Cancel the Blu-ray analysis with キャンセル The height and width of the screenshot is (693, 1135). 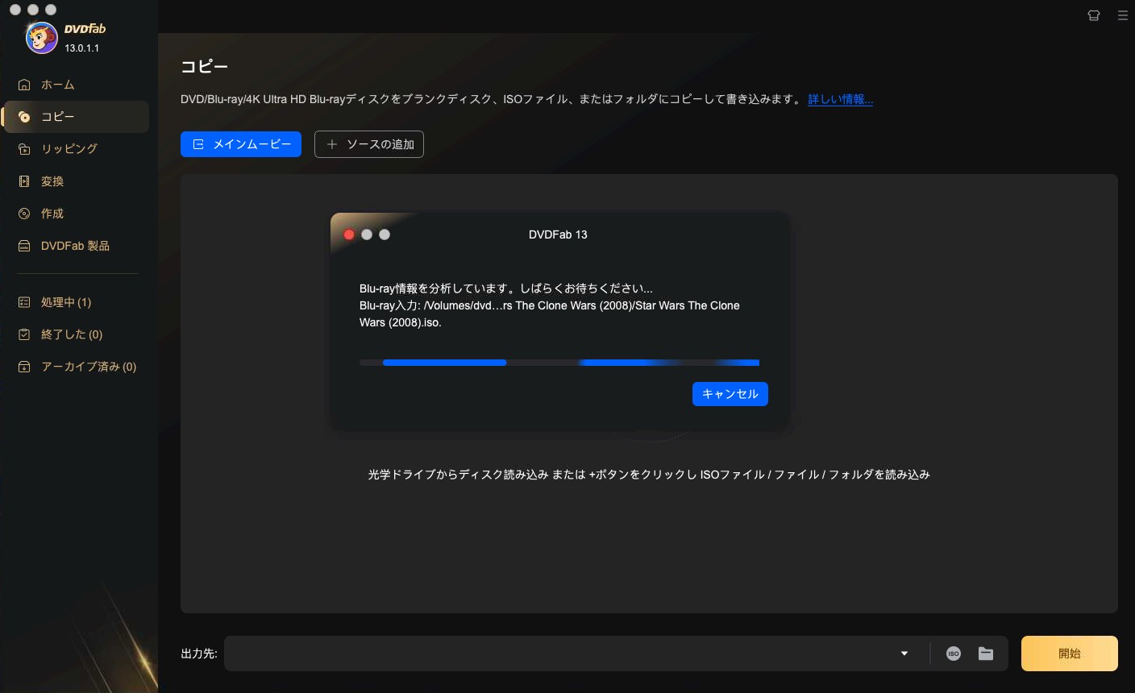[x=730, y=394]
